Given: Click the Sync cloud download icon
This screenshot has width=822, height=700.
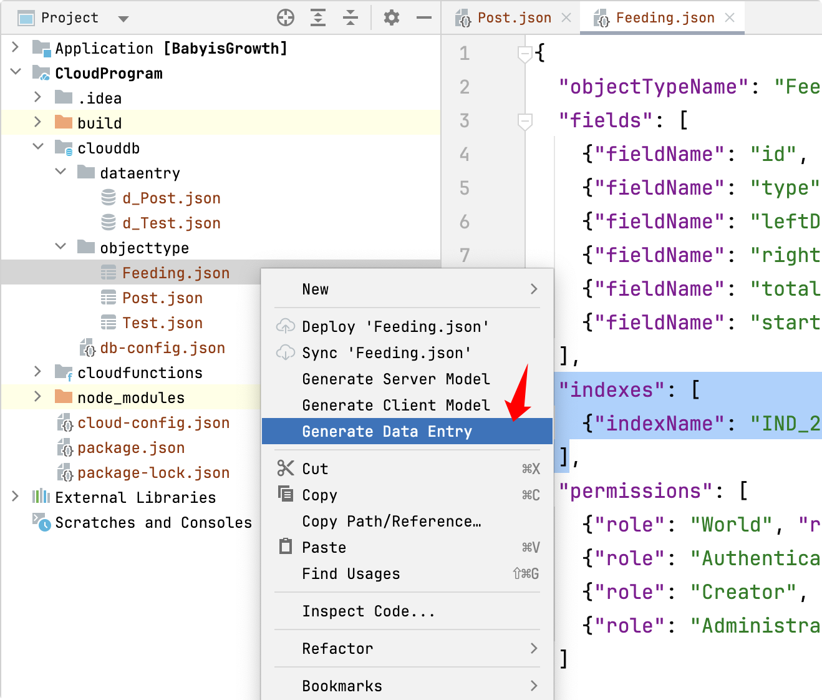Looking at the screenshot, I should (286, 352).
